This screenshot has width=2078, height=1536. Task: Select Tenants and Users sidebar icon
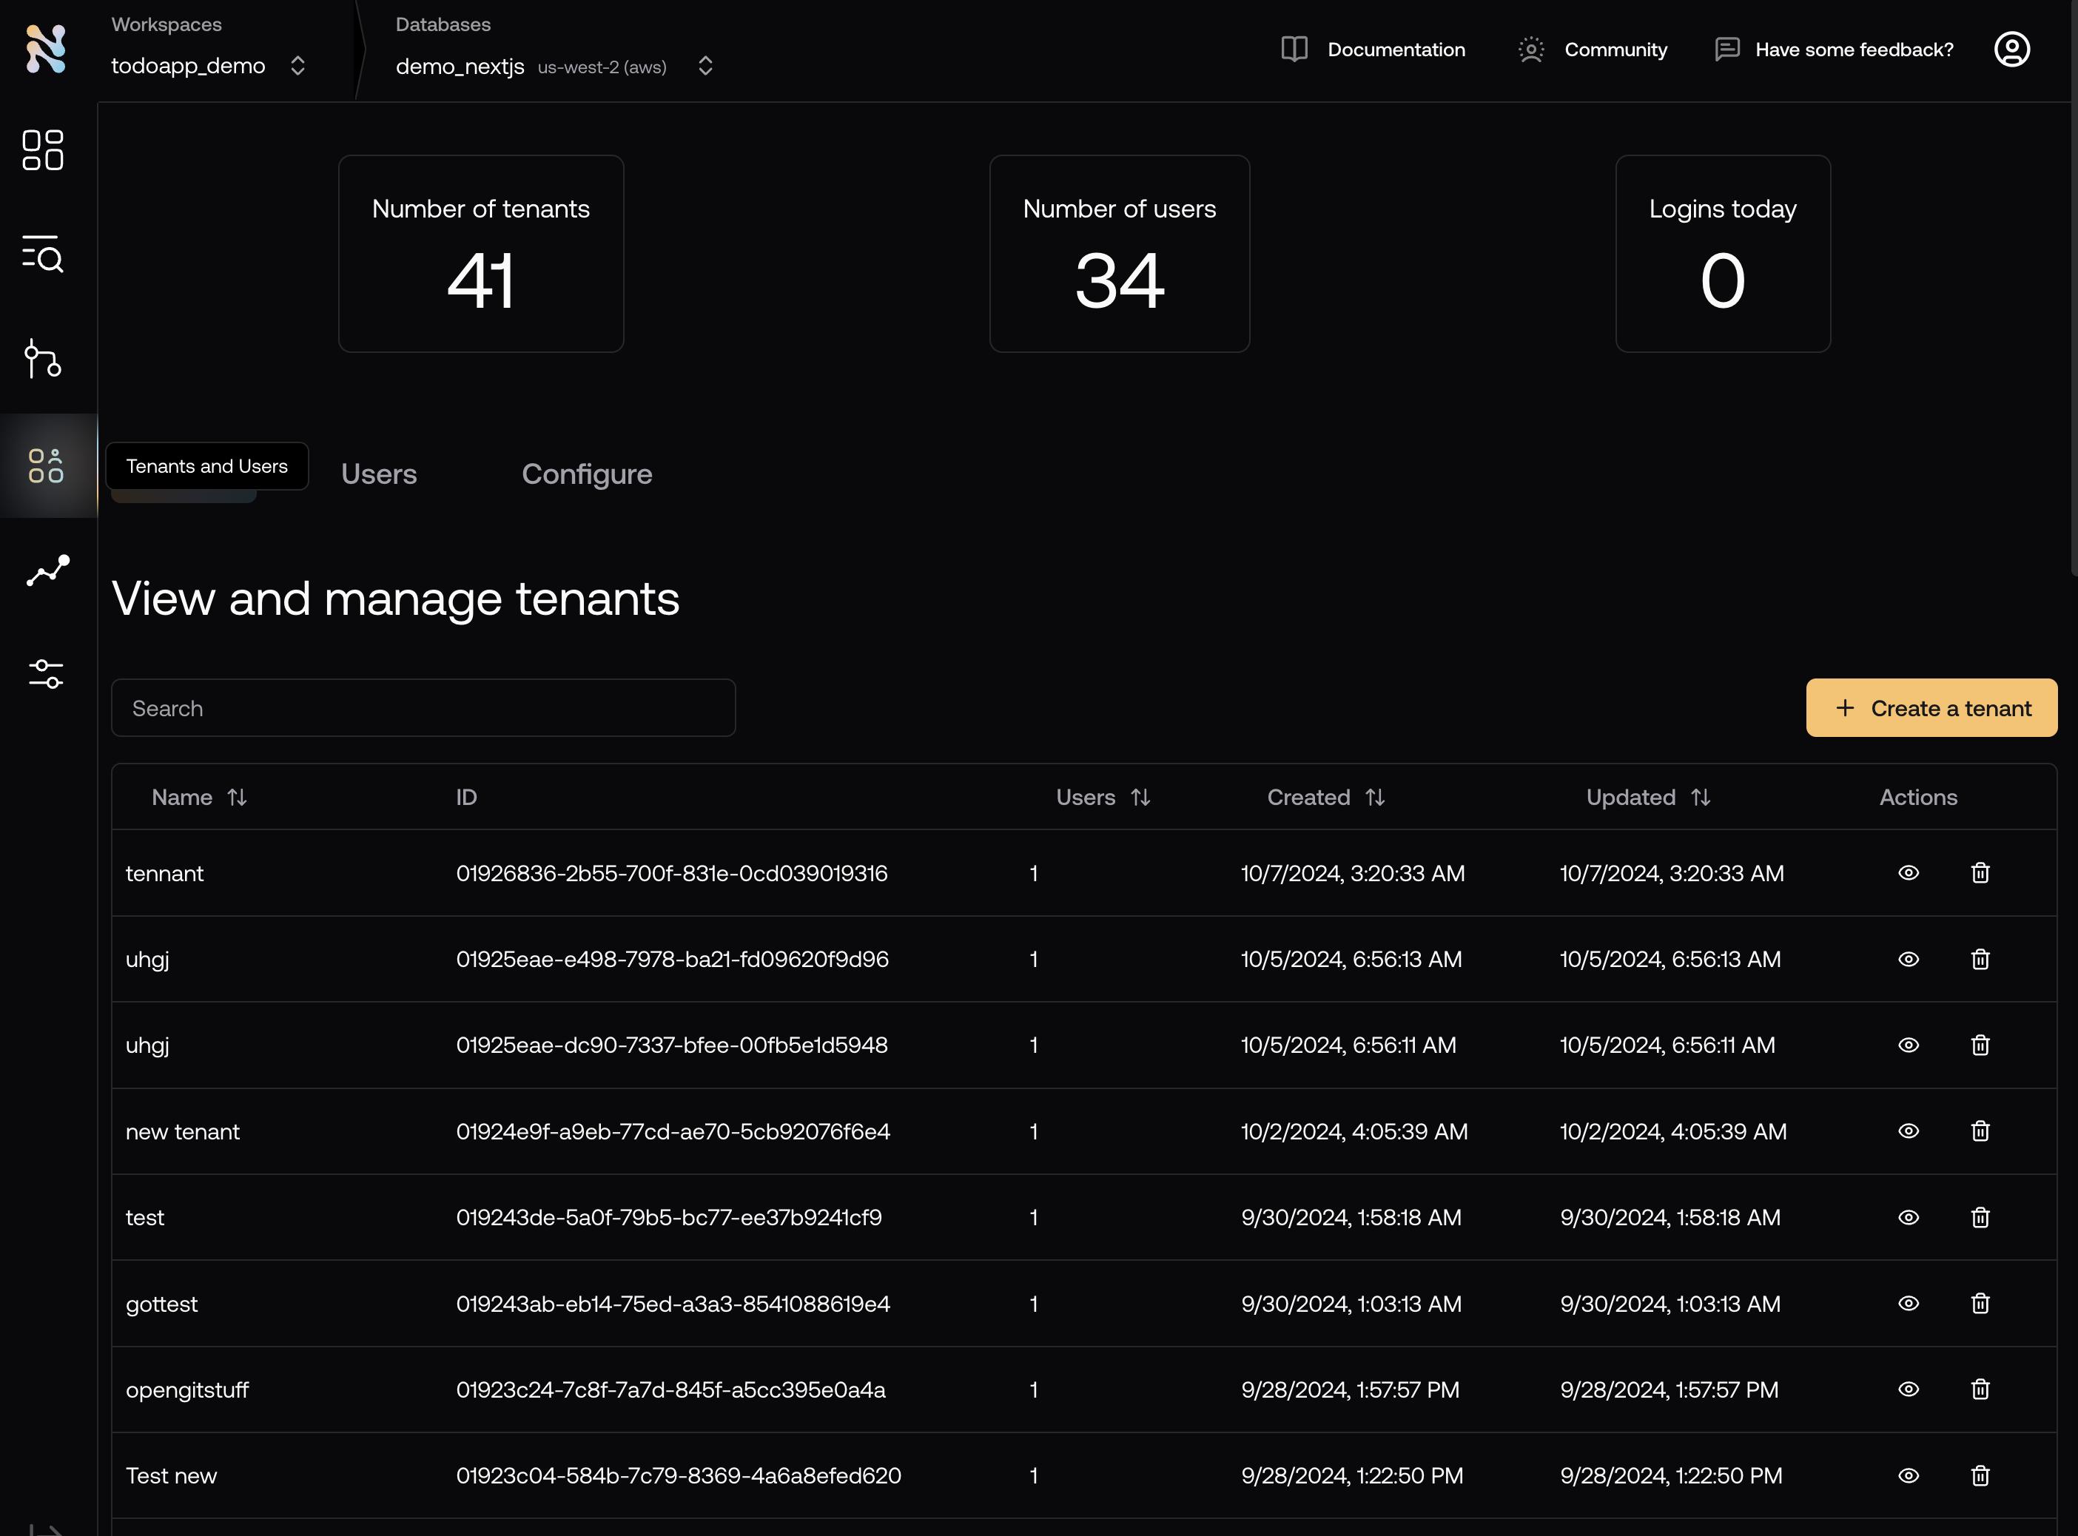46,466
